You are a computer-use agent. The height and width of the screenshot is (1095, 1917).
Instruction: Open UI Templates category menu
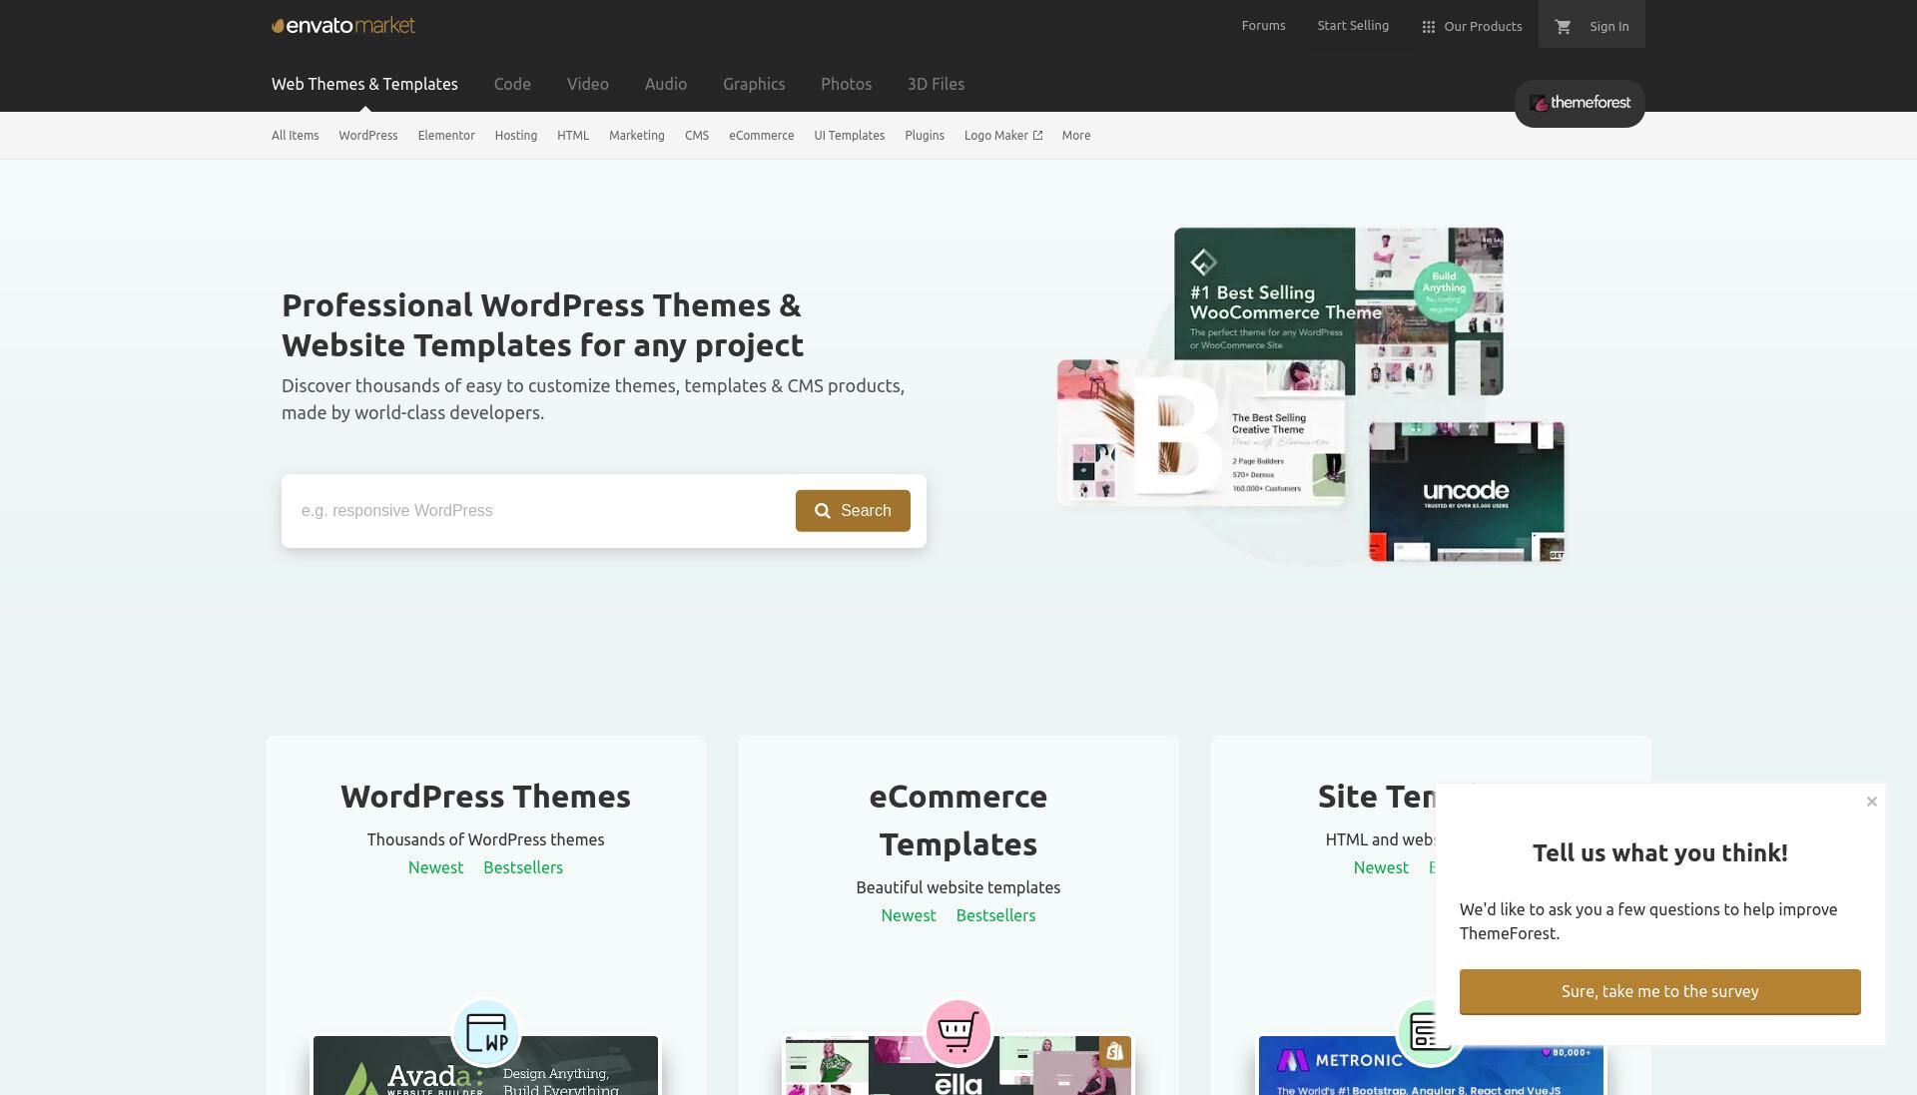tap(849, 136)
